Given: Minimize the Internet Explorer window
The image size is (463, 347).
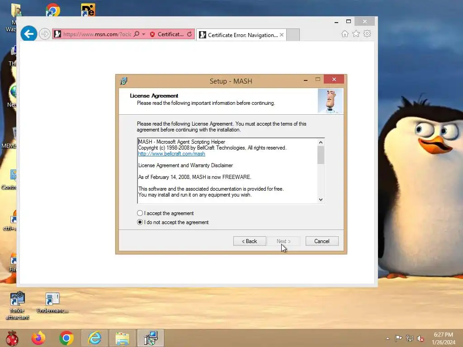Looking at the screenshot, I should 336,22.
